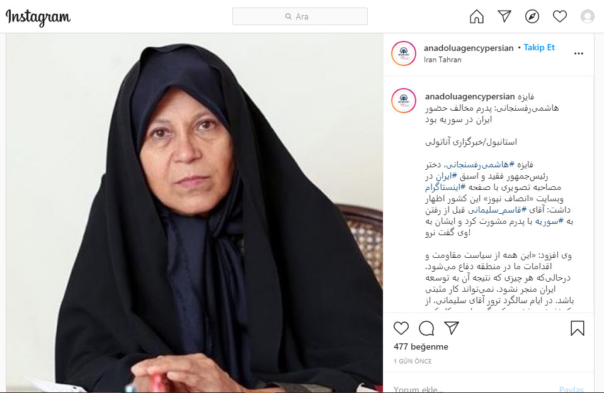Screen dimensions: 604x393
Task: Click the Ara search field
Action: point(300,16)
